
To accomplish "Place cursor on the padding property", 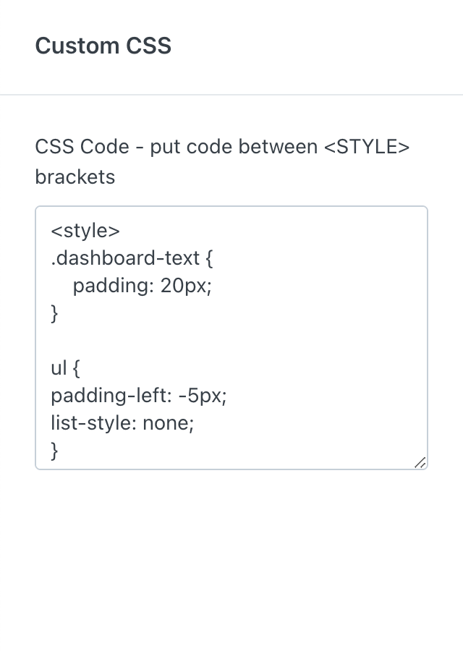I will (111, 286).
